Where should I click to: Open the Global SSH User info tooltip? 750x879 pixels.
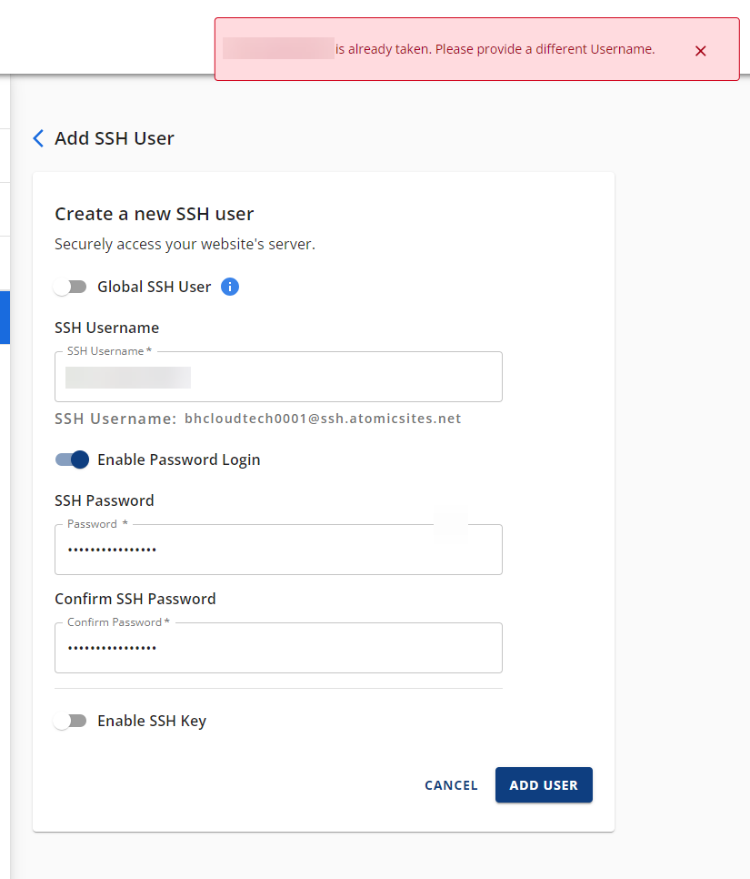(x=229, y=287)
